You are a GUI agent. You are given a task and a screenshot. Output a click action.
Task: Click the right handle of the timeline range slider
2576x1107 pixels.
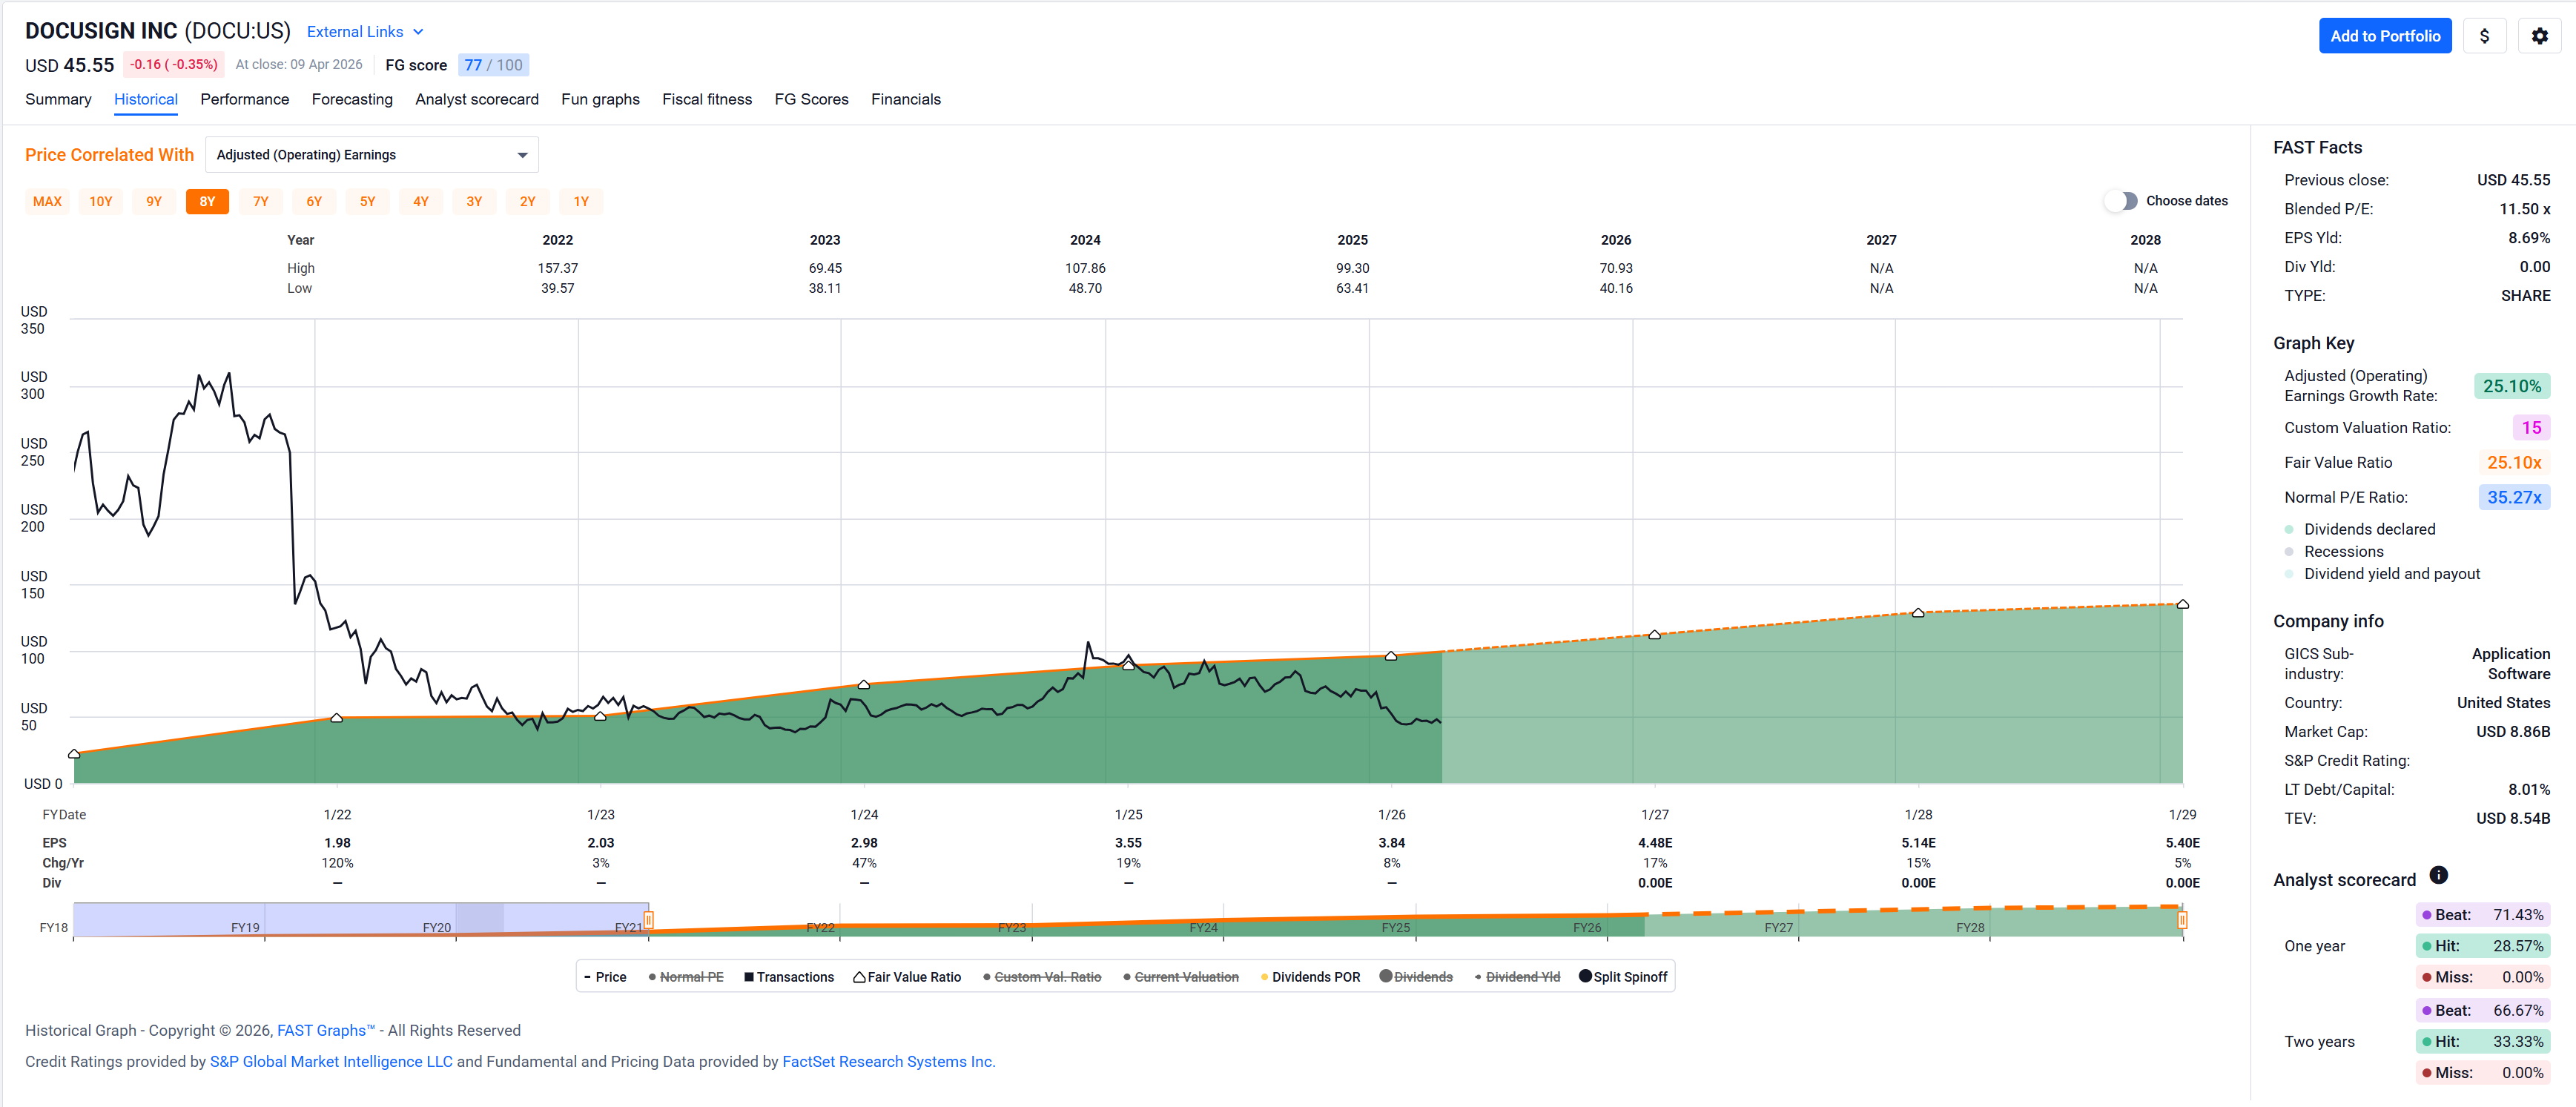click(2182, 920)
